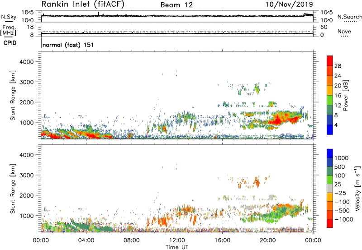Click the "500" value on velocity scale

click(340, 167)
